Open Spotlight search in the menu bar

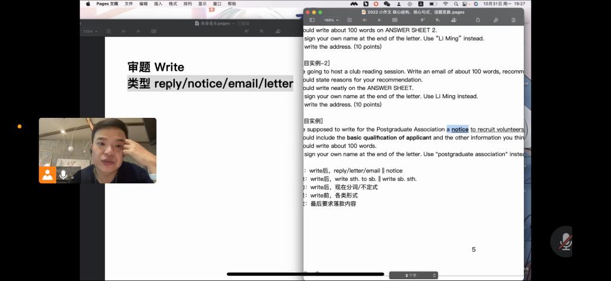pyautogui.click(x=455, y=4)
